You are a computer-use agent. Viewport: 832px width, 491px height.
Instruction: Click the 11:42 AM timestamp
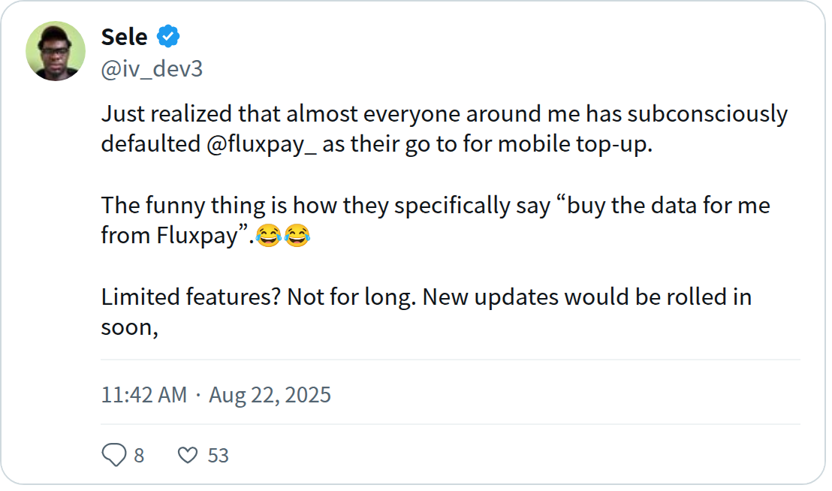143,395
